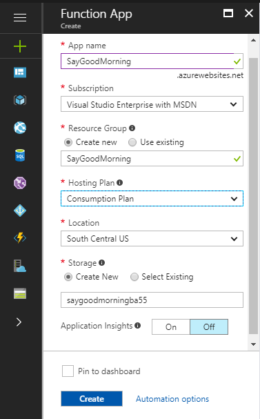Select Create New storage radio button
260x419 pixels.
tap(68, 277)
